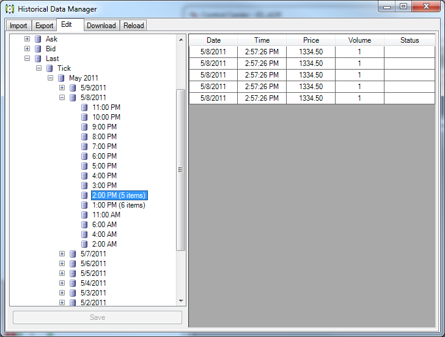
Task: Collapse the 5/8/2011 node
Action: pos(62,98)
